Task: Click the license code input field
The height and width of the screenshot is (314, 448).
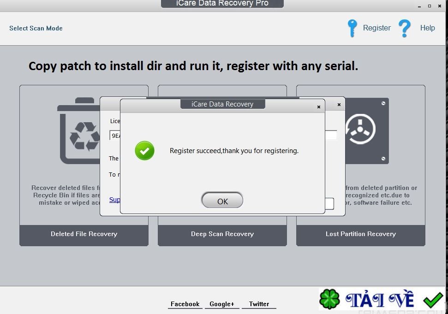Action: (115, 135)
